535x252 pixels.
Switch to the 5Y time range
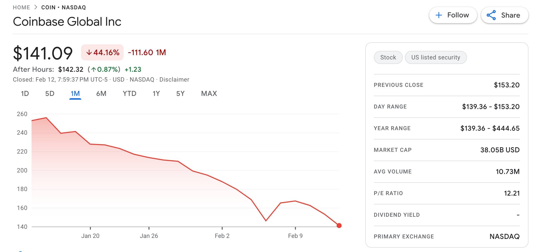click(180, 93)
